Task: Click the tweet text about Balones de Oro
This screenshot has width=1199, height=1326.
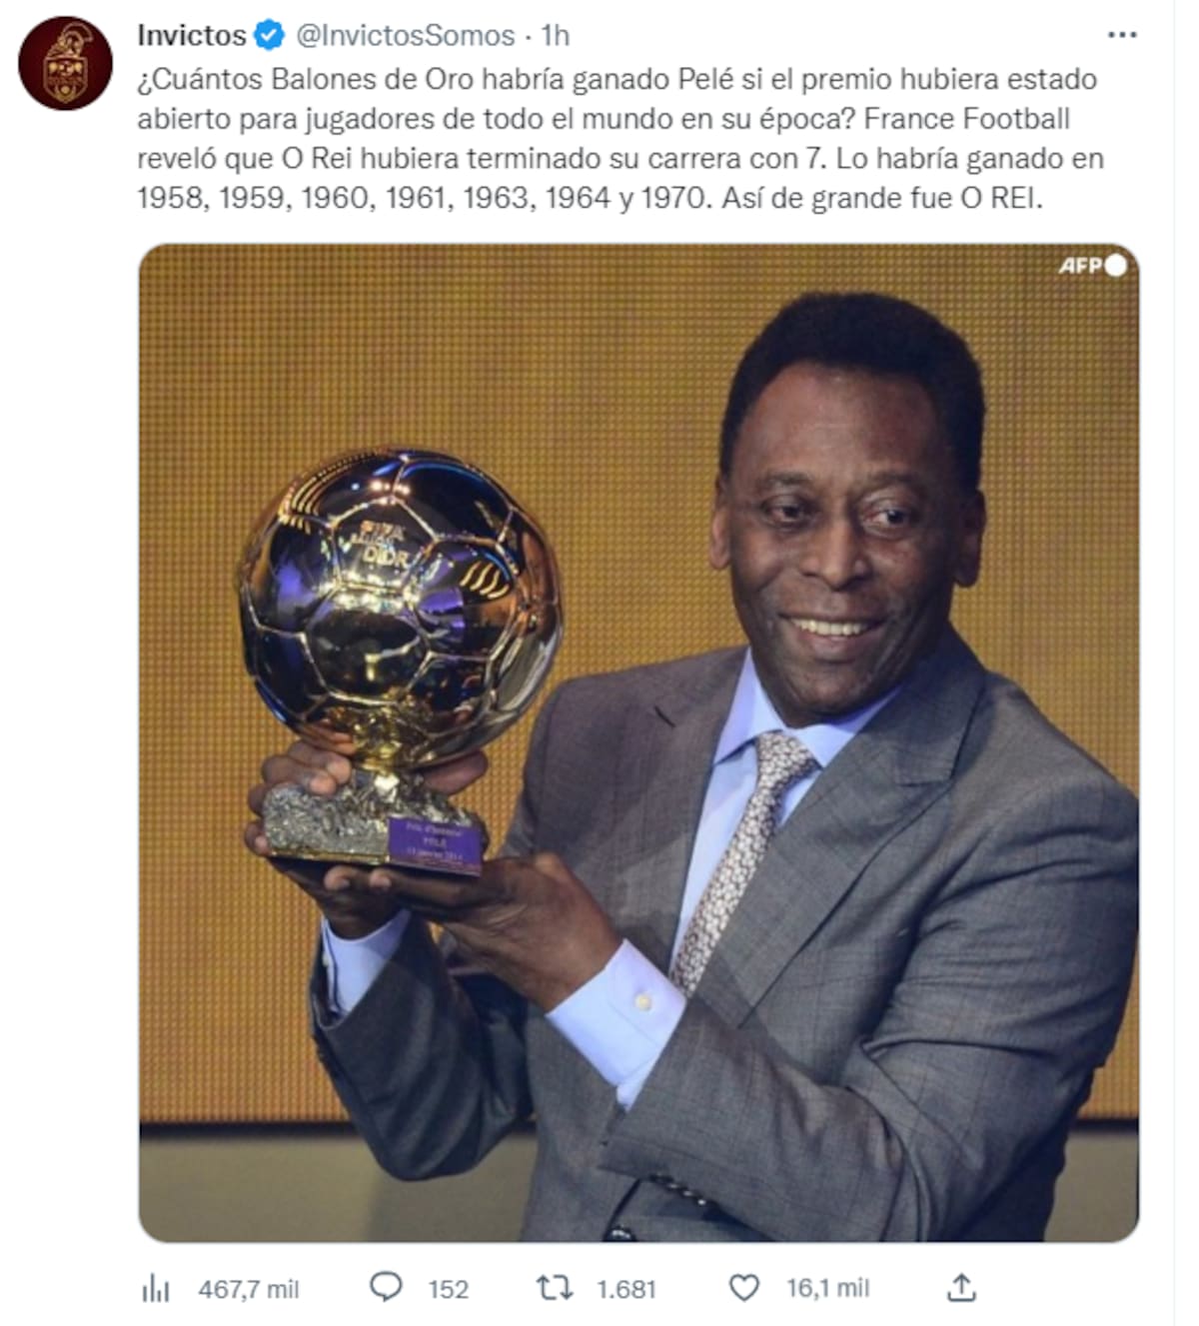Action: [x=620, y=138]
